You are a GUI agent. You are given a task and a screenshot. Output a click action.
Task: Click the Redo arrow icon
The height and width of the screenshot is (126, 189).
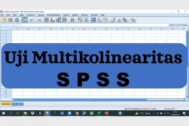pyautogui.click(x=39, y=20)
